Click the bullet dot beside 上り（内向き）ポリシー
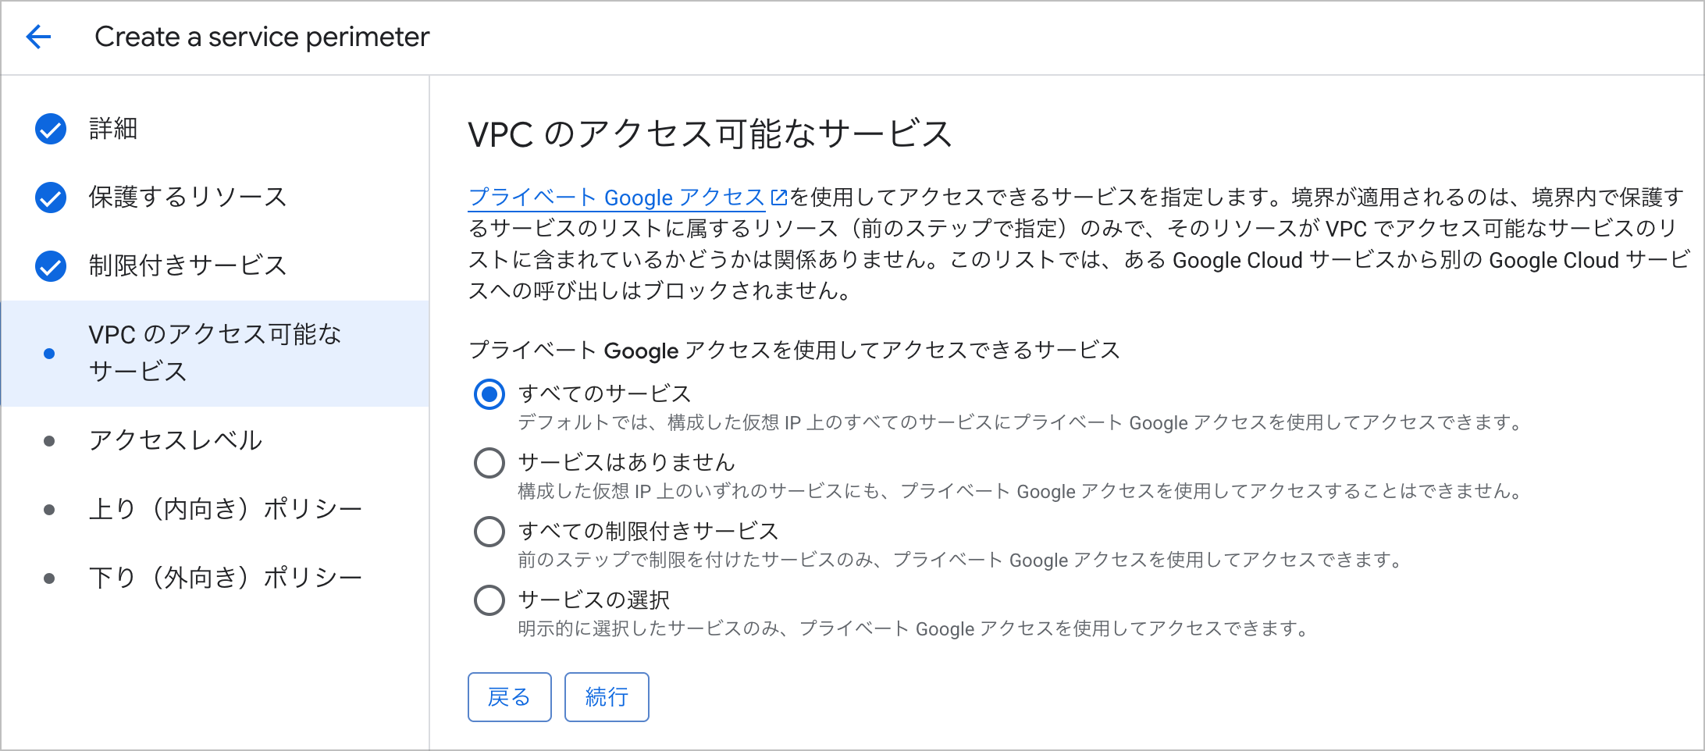Image resolution: width=1705 pixels, height=751 pixels. [49, 510]
